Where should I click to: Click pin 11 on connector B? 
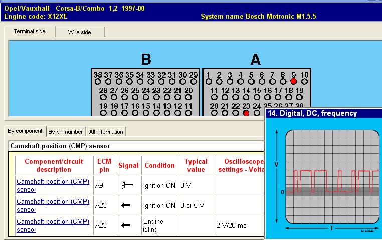point(188,113)
